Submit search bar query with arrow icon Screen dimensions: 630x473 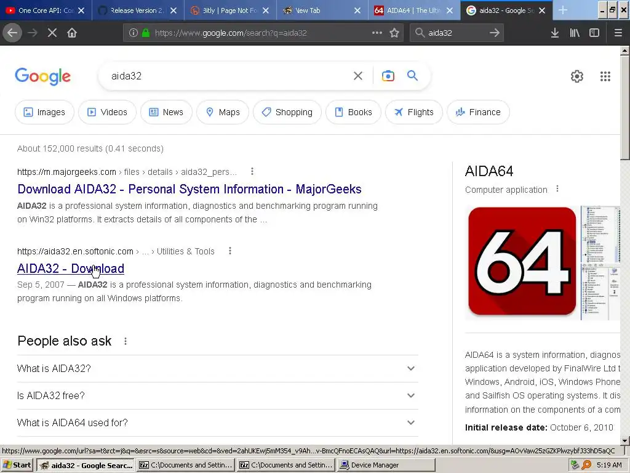[x=495, y=33]
